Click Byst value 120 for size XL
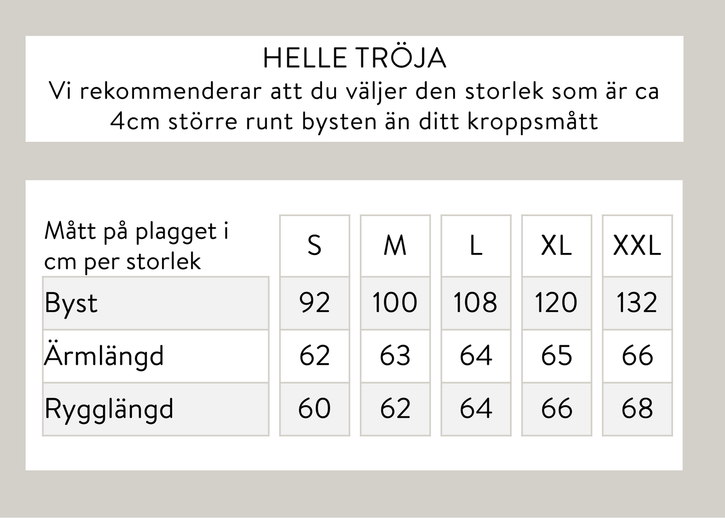 click(556, 303)
